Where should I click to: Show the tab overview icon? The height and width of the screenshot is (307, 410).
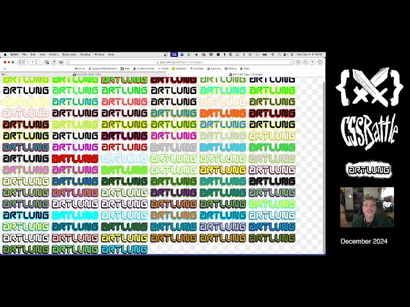click(x=320, y=62)
